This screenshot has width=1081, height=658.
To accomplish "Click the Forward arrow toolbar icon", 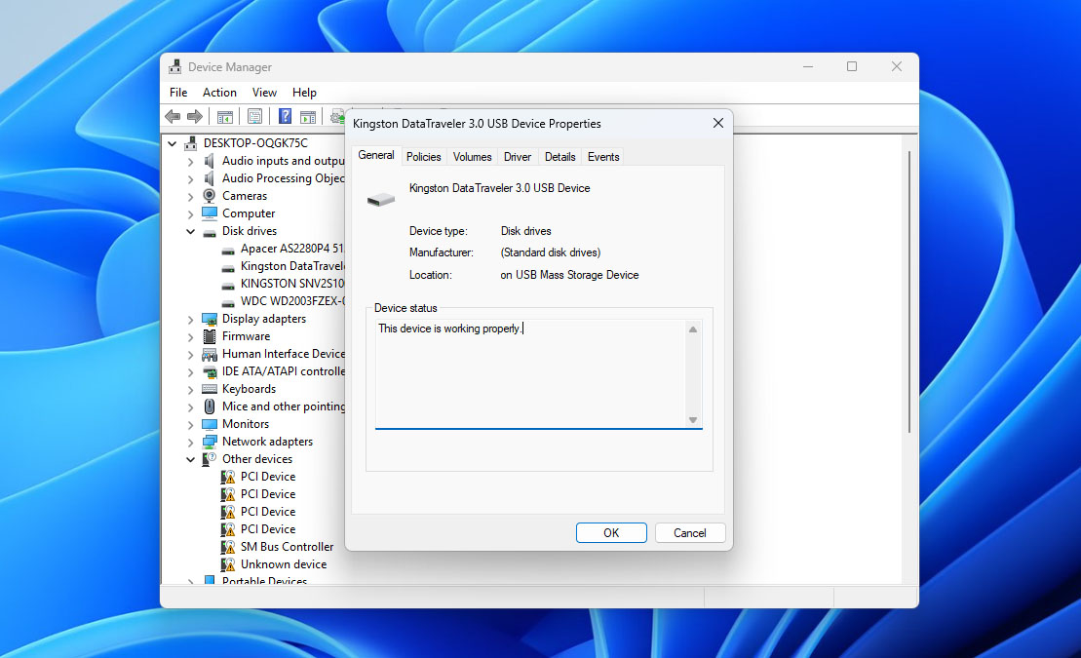I will 195,117.
